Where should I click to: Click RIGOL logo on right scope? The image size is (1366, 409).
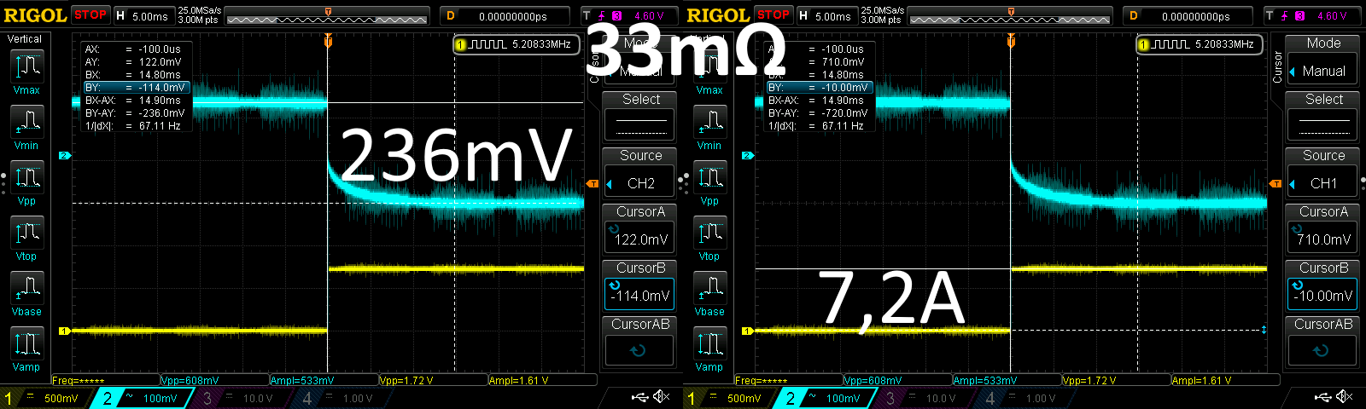tap(718, 15)
